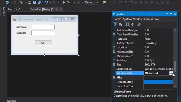This screenshot has width=181, height=102.
Task: Open Properties window position options dropdown
Action: (167, 14)
